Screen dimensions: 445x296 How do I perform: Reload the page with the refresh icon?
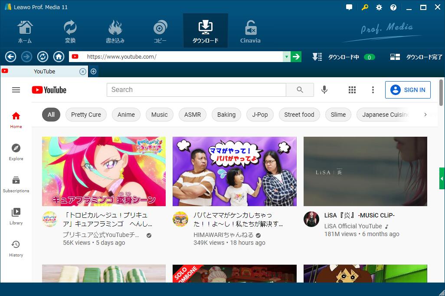pos(42,56)
